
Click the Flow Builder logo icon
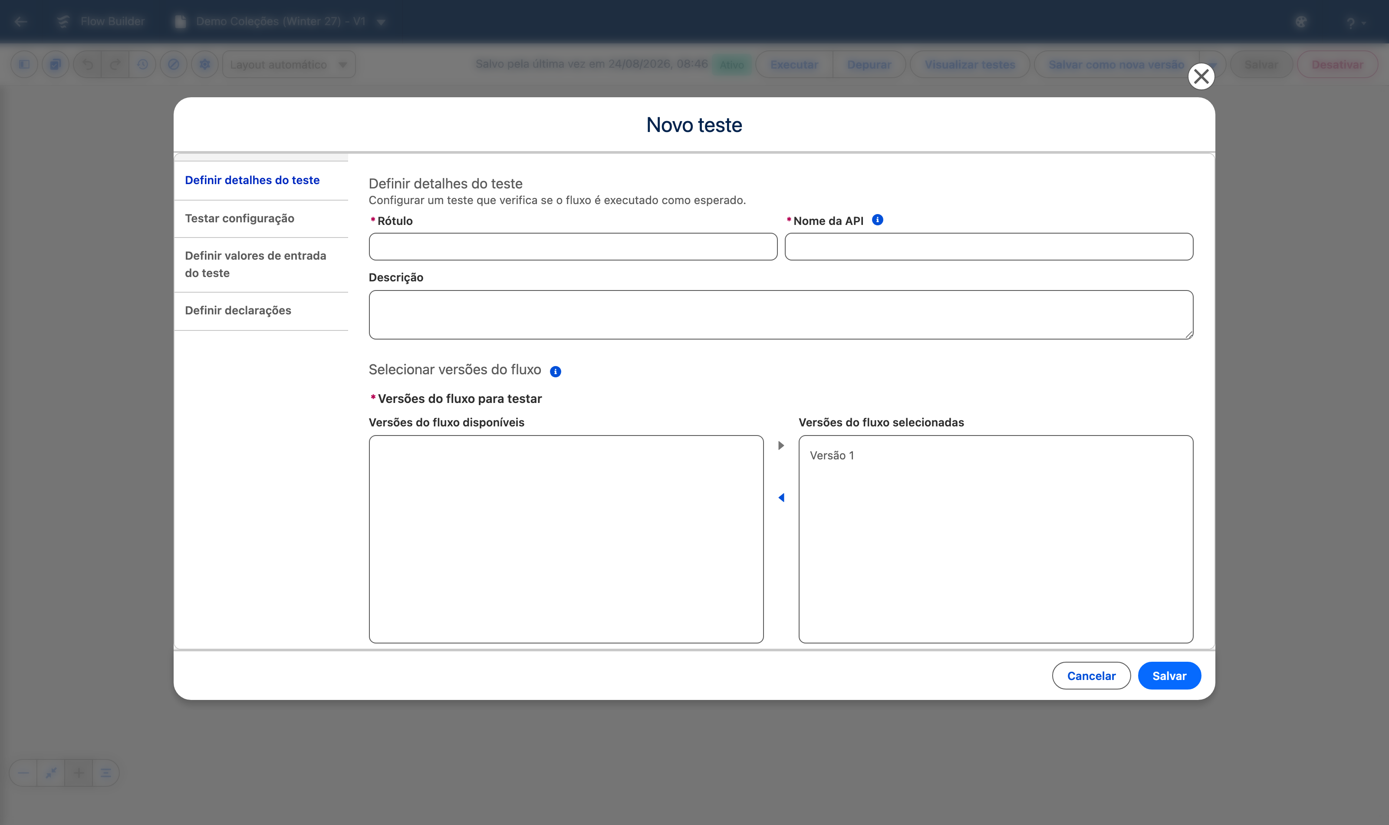point(63,22)
